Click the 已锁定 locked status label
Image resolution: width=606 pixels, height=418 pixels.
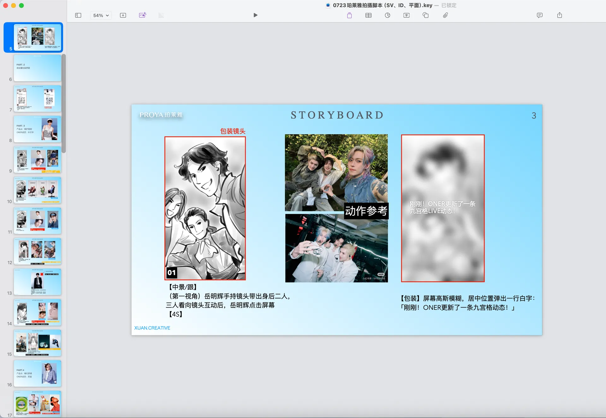click(449, 5)
